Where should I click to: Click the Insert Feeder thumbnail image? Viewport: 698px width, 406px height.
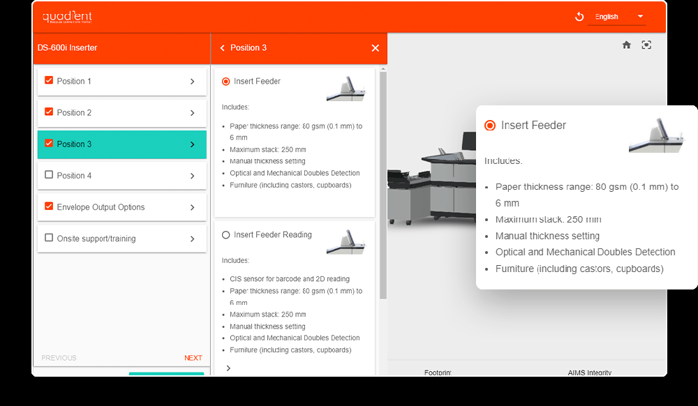pyautogui.click(x=346, y=89)
